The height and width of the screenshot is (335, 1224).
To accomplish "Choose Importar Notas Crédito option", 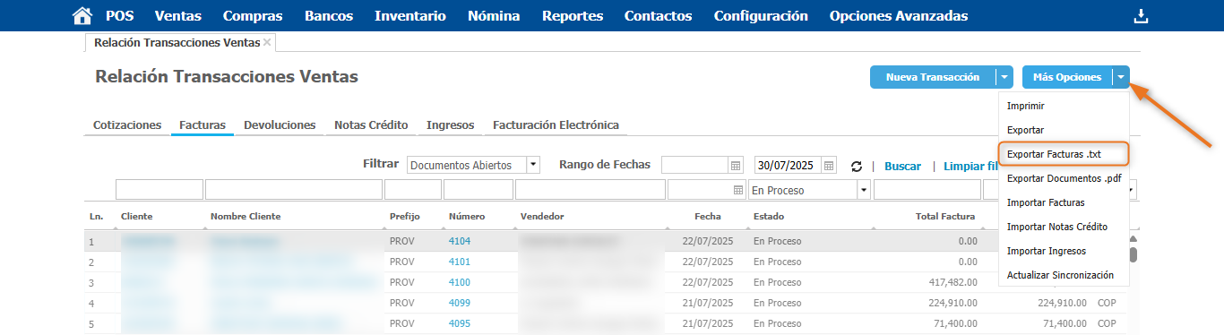I will point(1057,227).
